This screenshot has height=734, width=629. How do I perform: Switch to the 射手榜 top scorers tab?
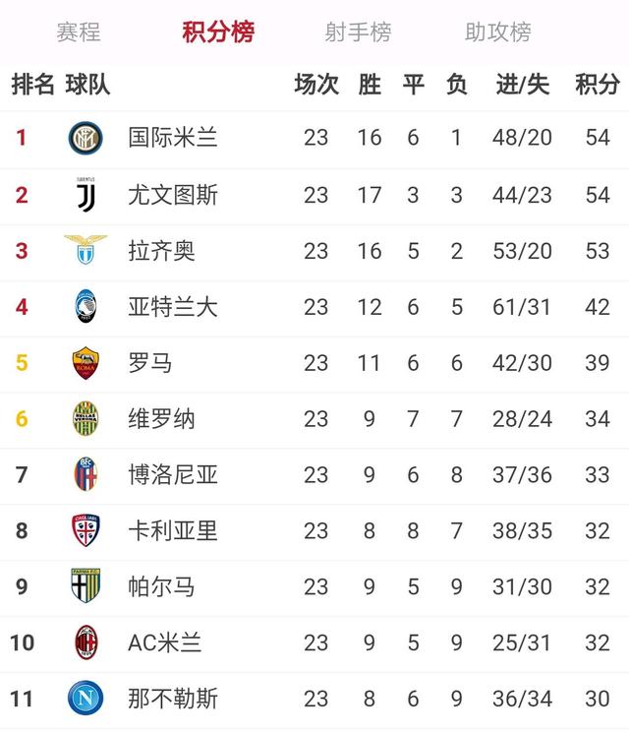358,32
